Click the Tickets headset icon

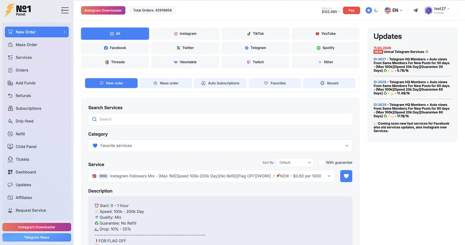click(x=10, y=159)
